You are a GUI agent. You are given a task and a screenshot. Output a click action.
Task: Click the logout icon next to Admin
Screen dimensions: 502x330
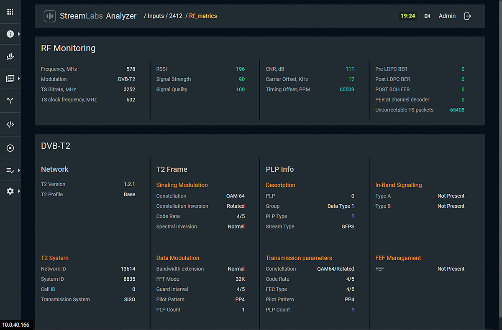click(468, 16)
